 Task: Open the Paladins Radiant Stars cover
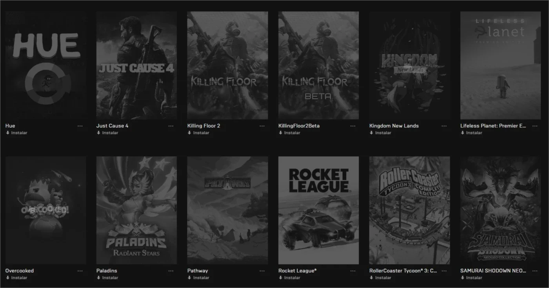coord(136,210)
